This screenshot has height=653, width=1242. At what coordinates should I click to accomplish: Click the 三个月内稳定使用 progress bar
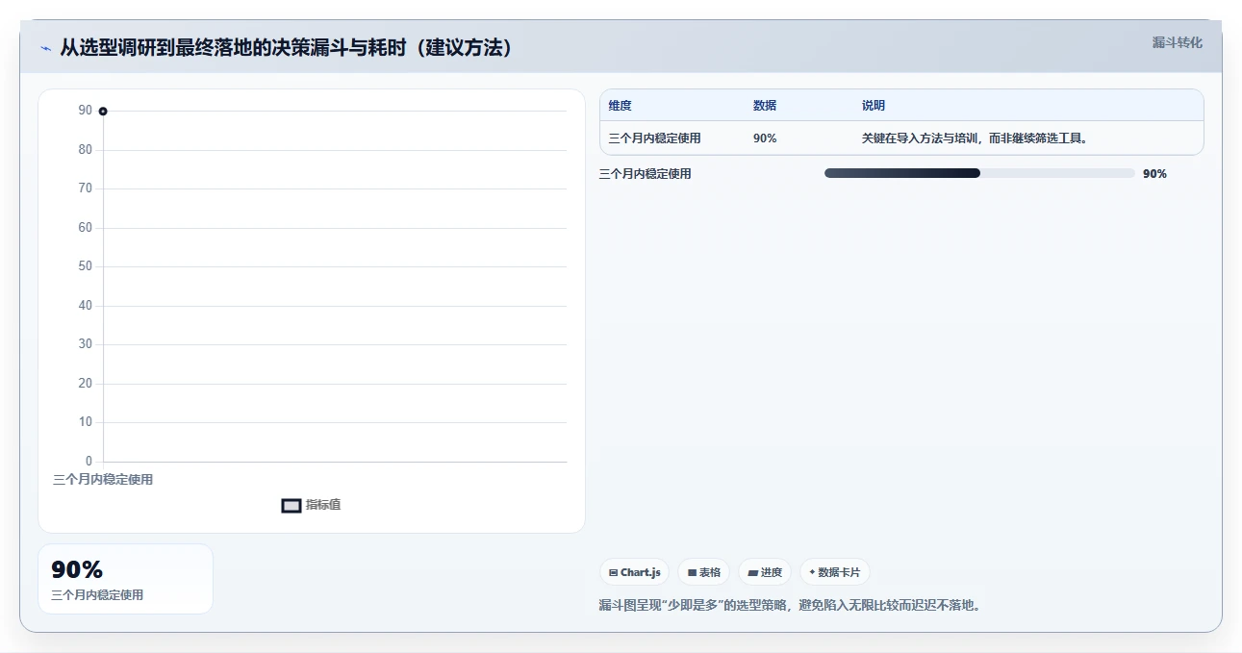tap(979, 173)
